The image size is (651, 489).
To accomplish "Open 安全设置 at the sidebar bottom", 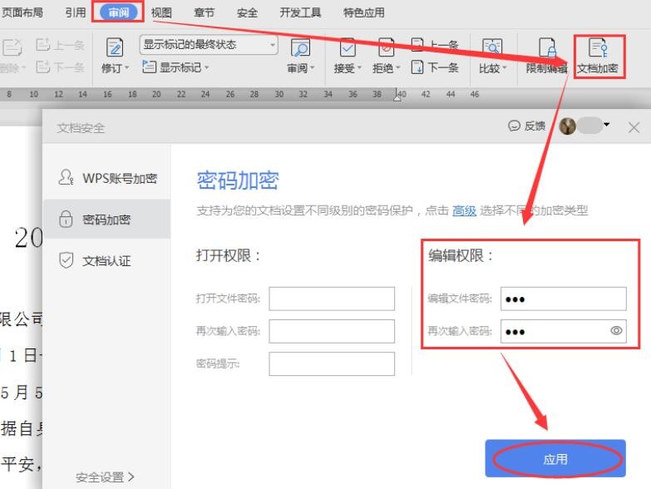I will 105,477.
